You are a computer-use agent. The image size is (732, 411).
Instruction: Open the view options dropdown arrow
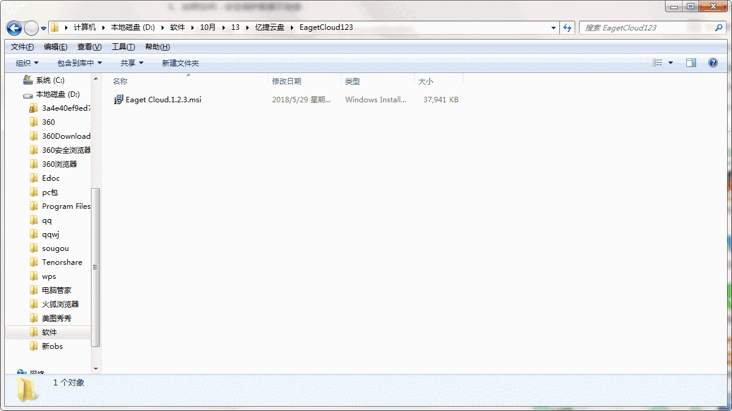[x=671, y=63]
